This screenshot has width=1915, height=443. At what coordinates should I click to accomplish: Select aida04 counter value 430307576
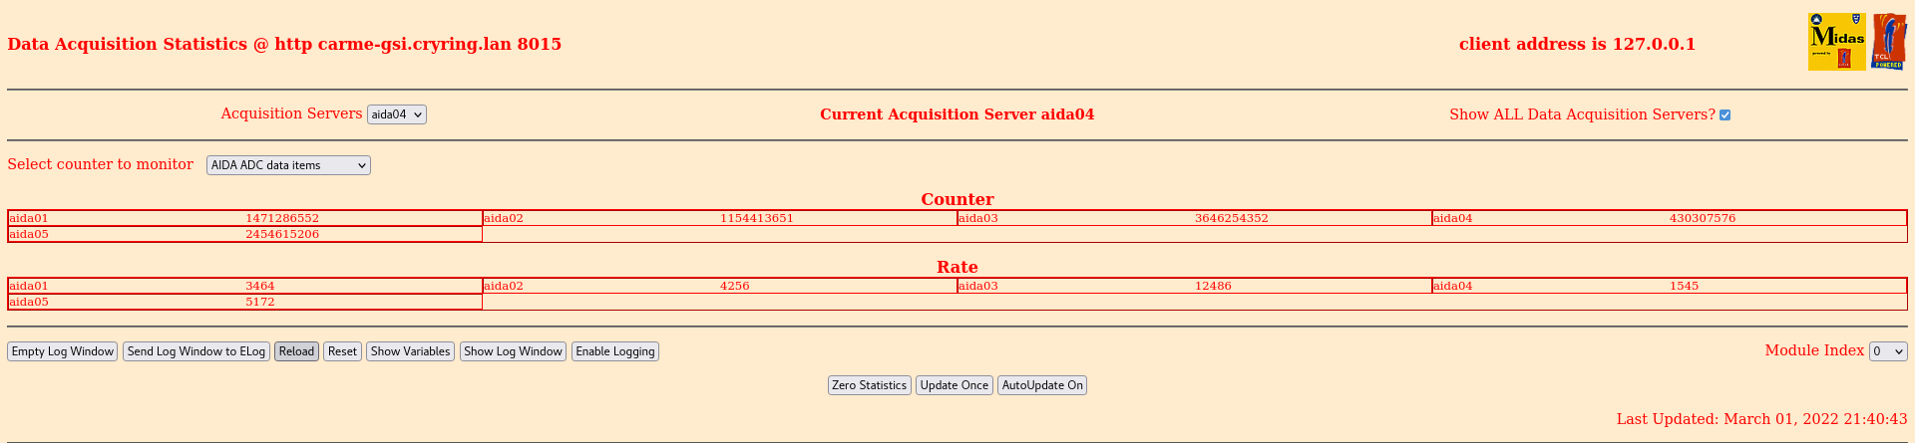[1703, 218]
